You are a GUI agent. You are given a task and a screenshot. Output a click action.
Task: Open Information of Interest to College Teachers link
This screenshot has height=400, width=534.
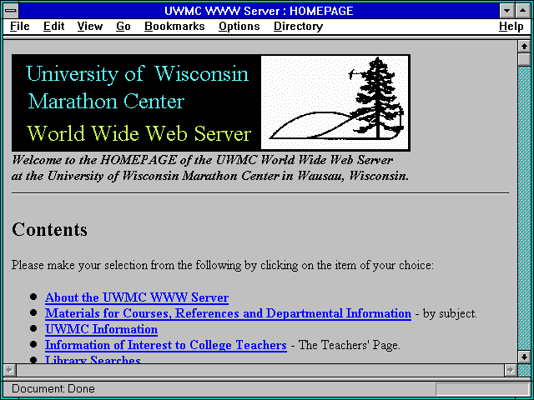click(166, 345)
